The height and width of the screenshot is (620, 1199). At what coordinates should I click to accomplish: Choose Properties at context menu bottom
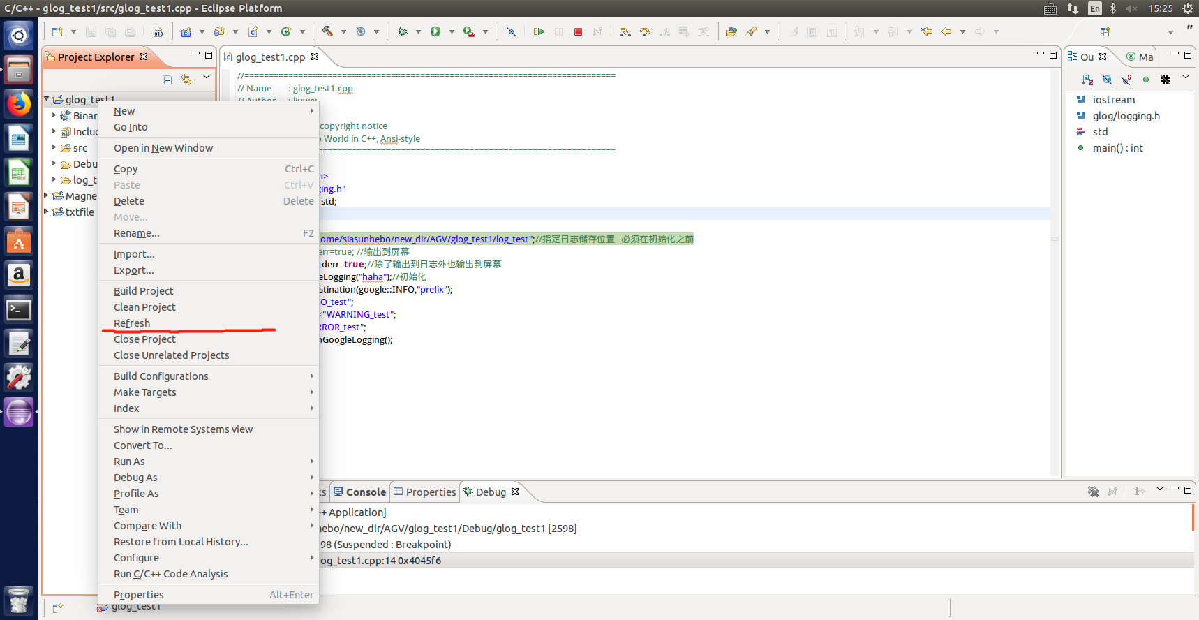click(209, 595)
